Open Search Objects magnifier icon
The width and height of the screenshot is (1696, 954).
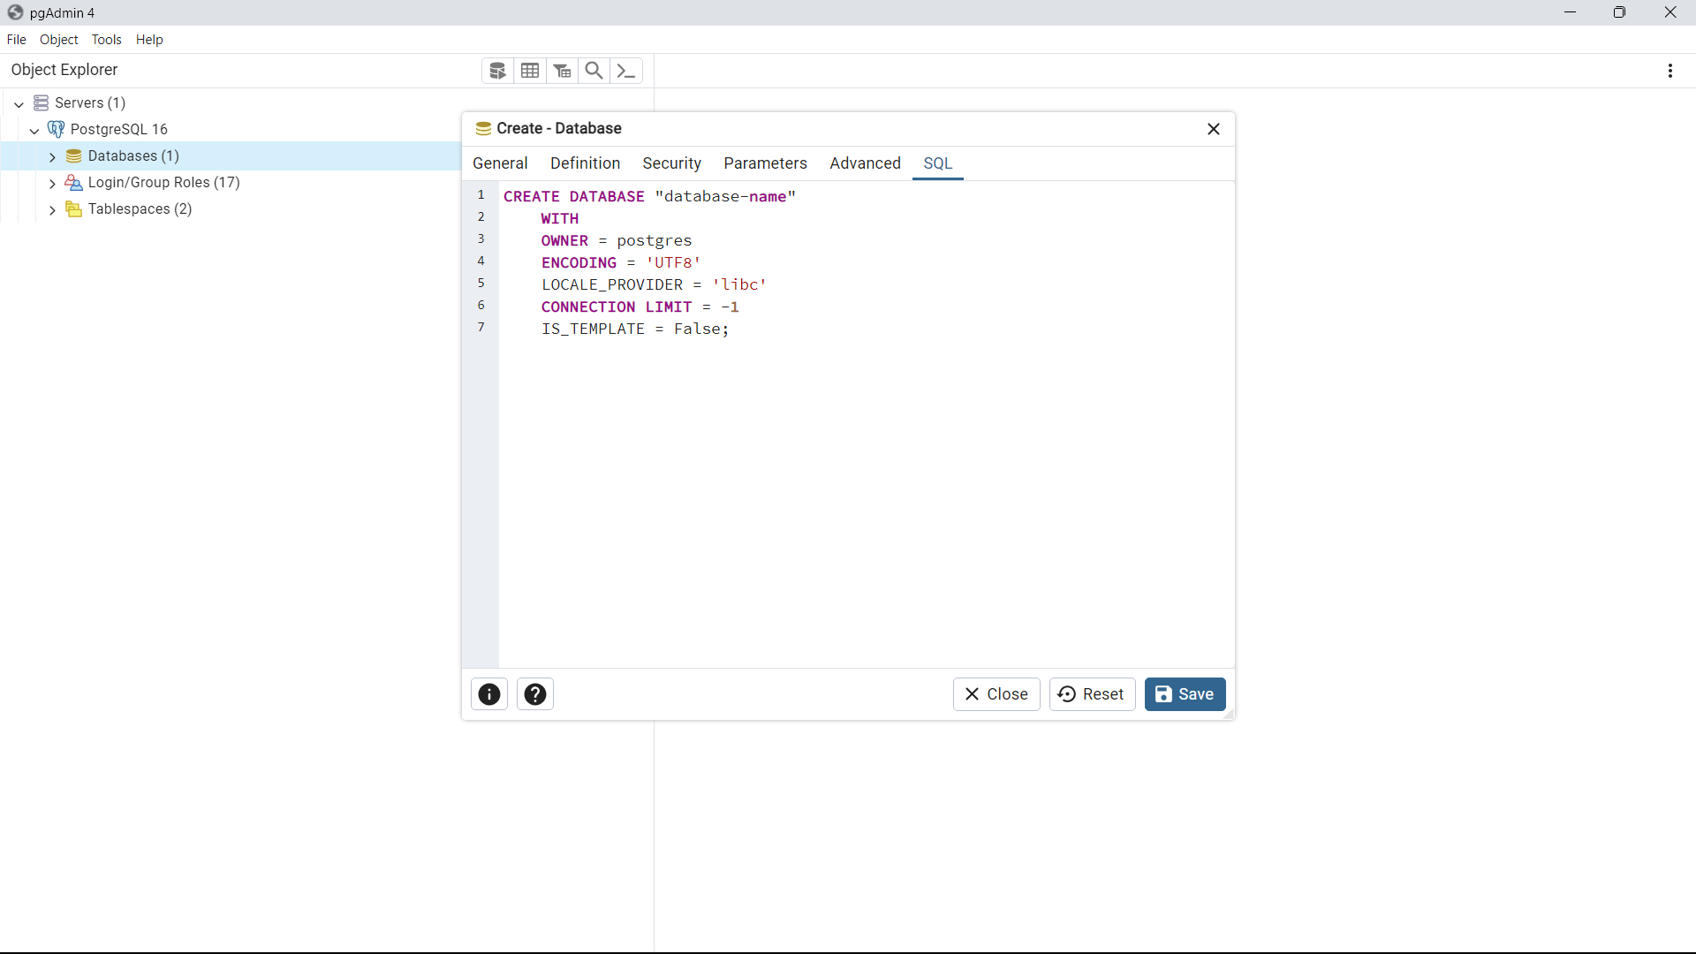(x=594, y=71)
